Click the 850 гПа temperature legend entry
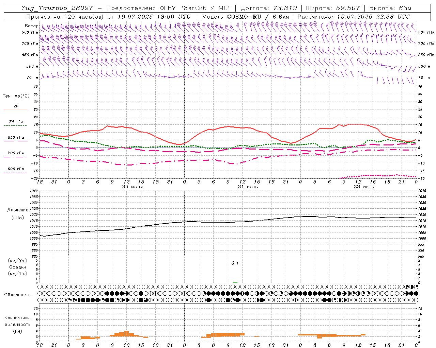 click(16, 138)
